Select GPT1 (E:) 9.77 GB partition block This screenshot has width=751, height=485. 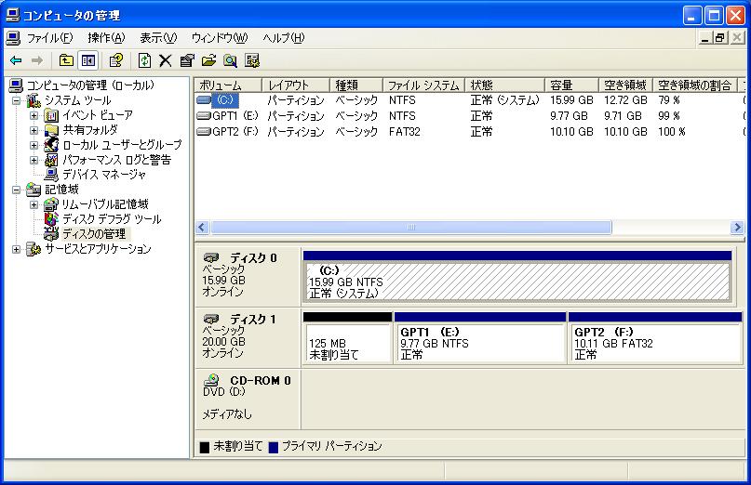(480, 337)
